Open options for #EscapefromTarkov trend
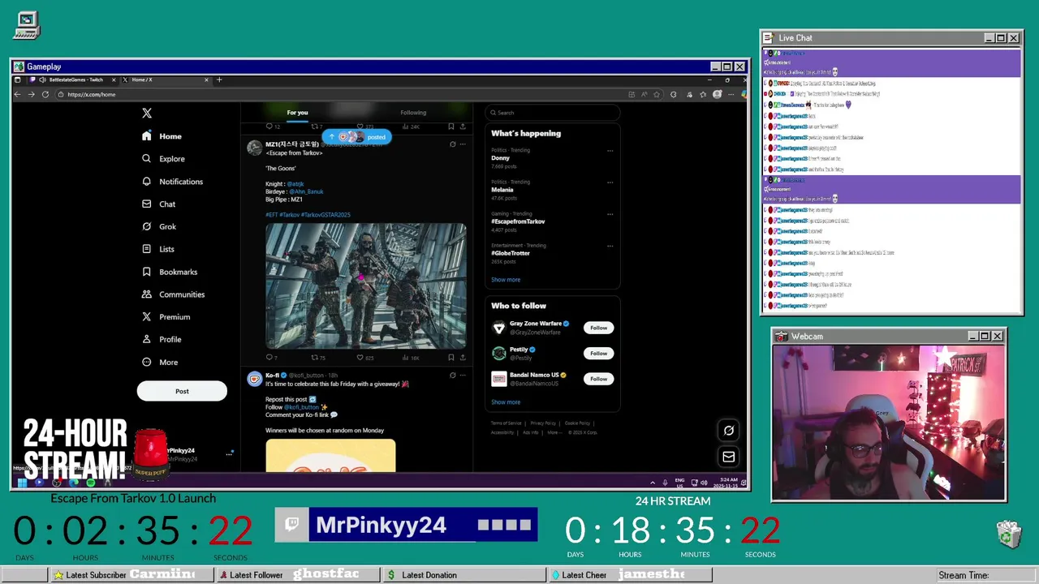Image resolution: width=1039 pixels, height=584 pixels. tap(610, 214)
